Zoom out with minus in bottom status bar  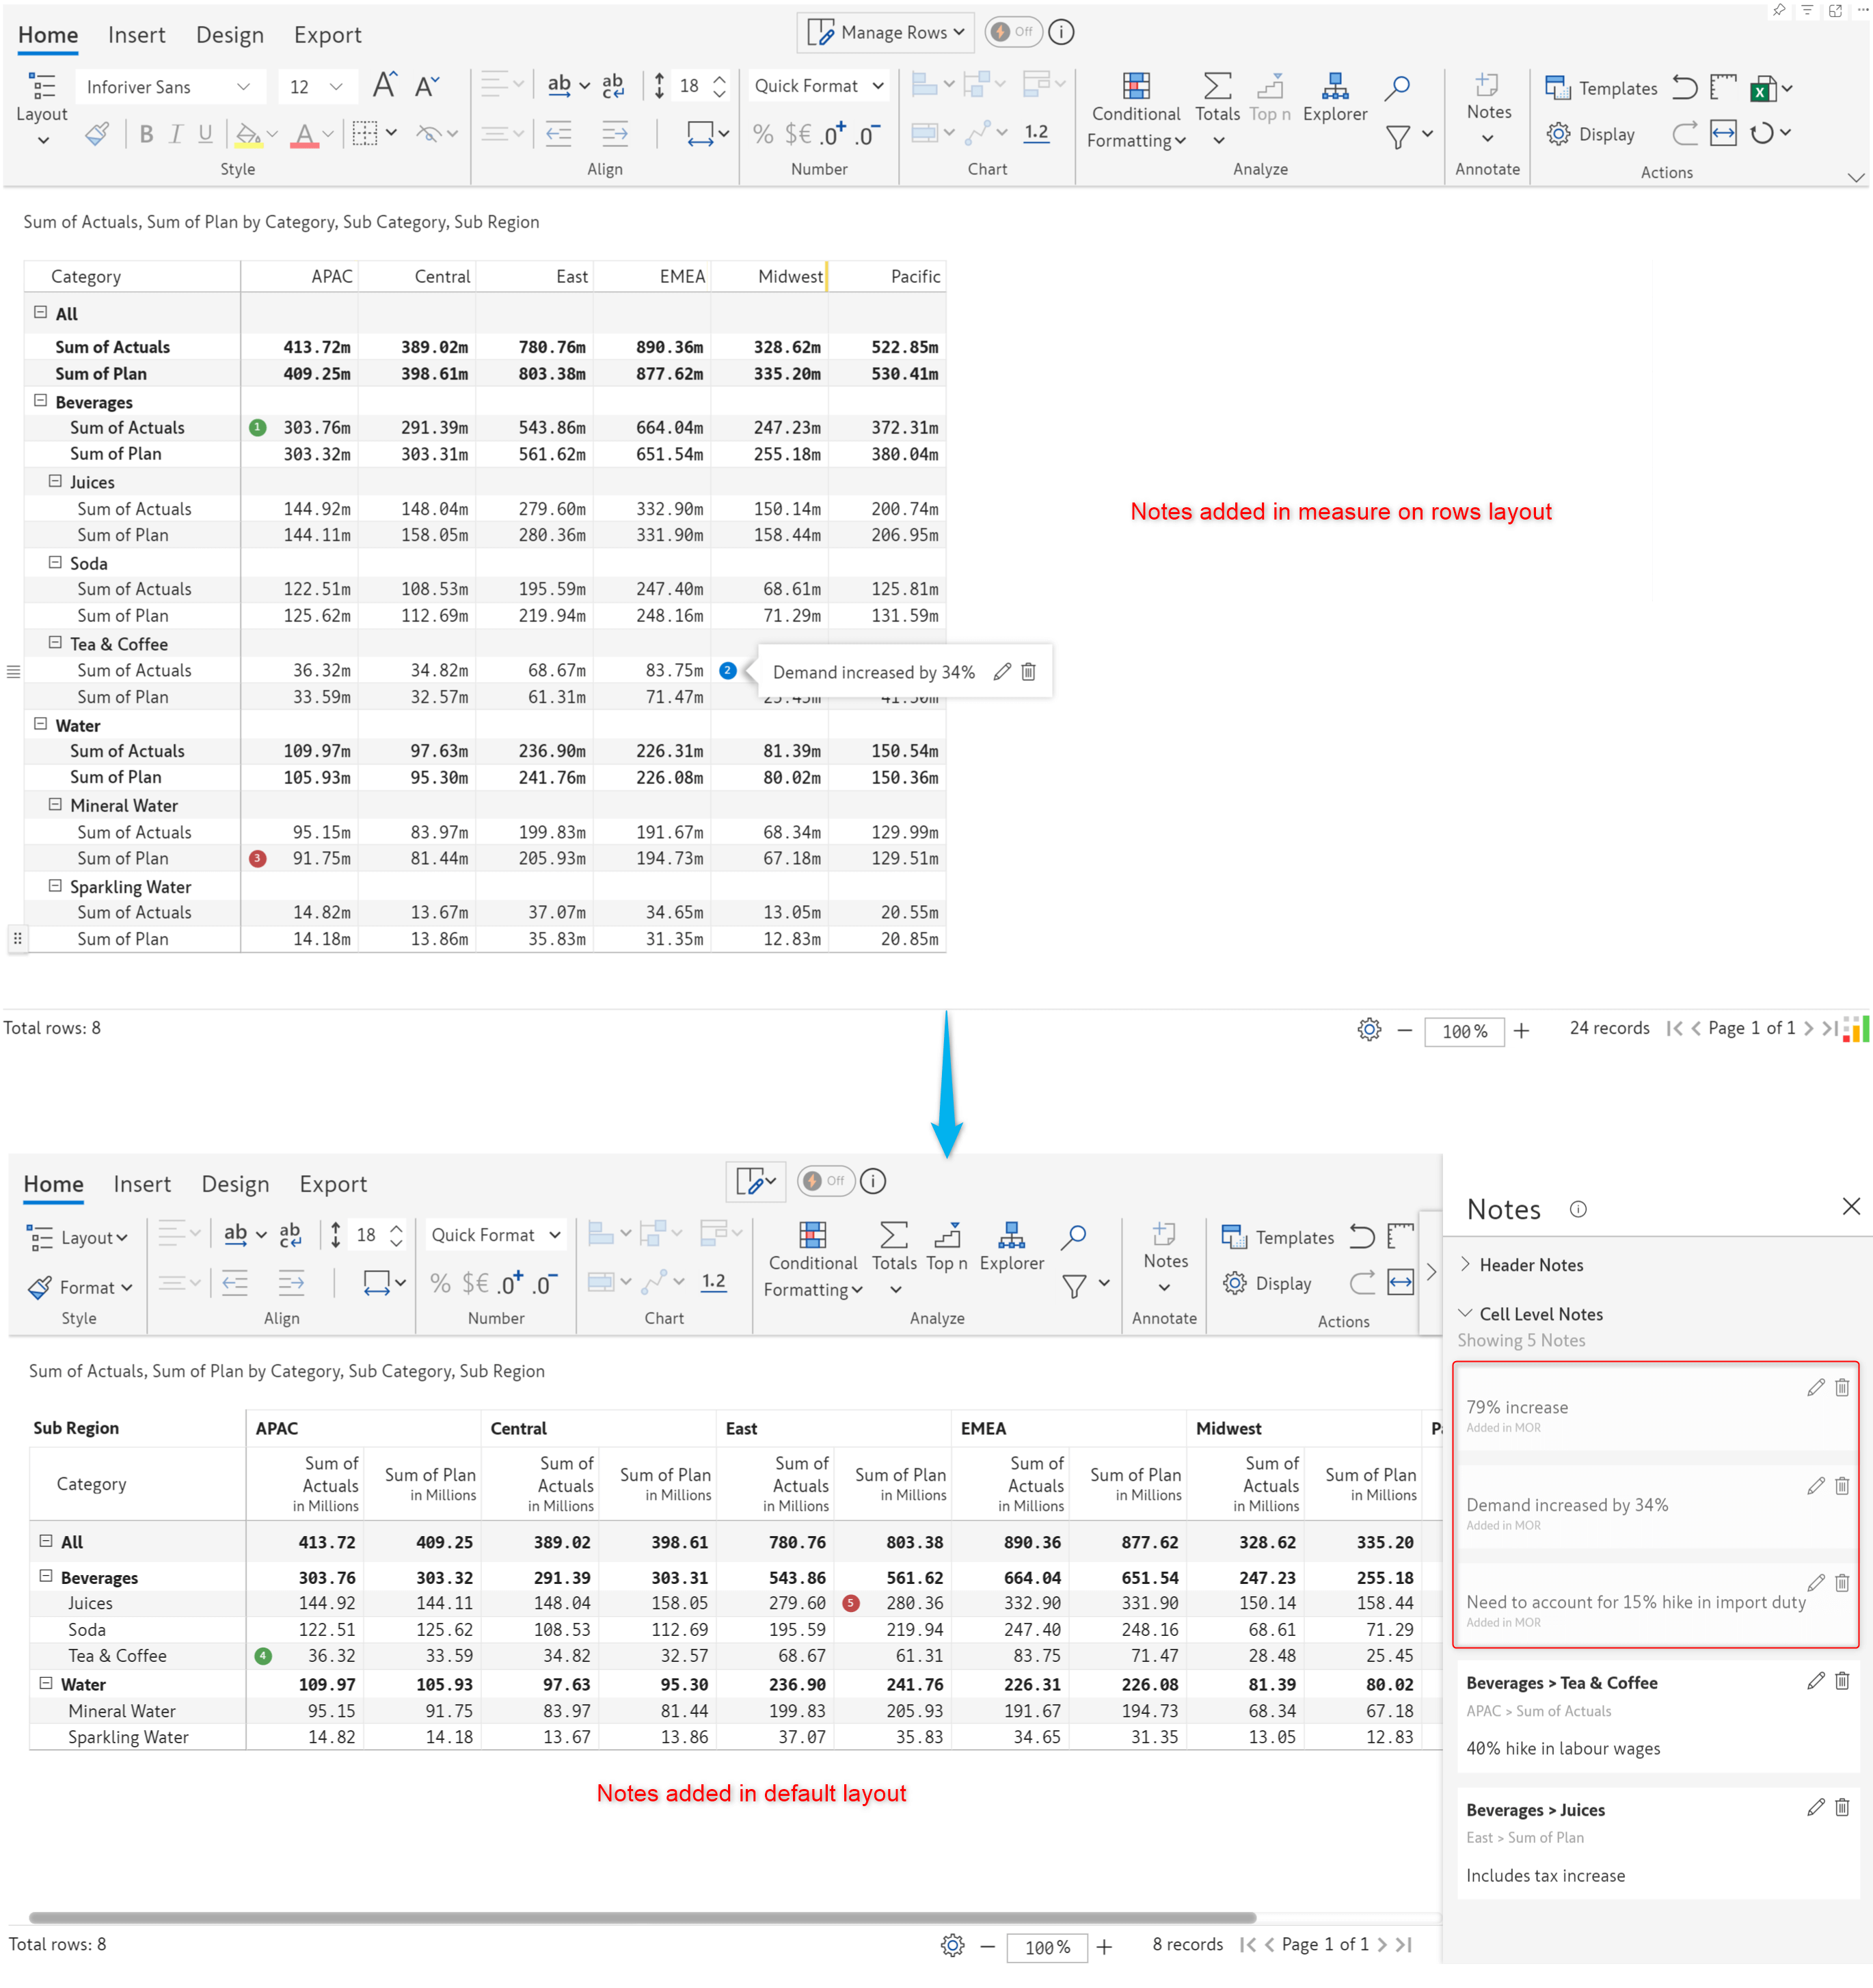pos(987,1946)
